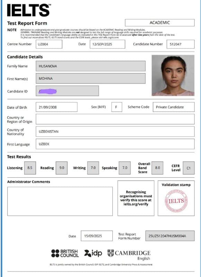Screen dimensions: 201x277
Task: Click the IELTS logo at top
Action: click(29, 10)
